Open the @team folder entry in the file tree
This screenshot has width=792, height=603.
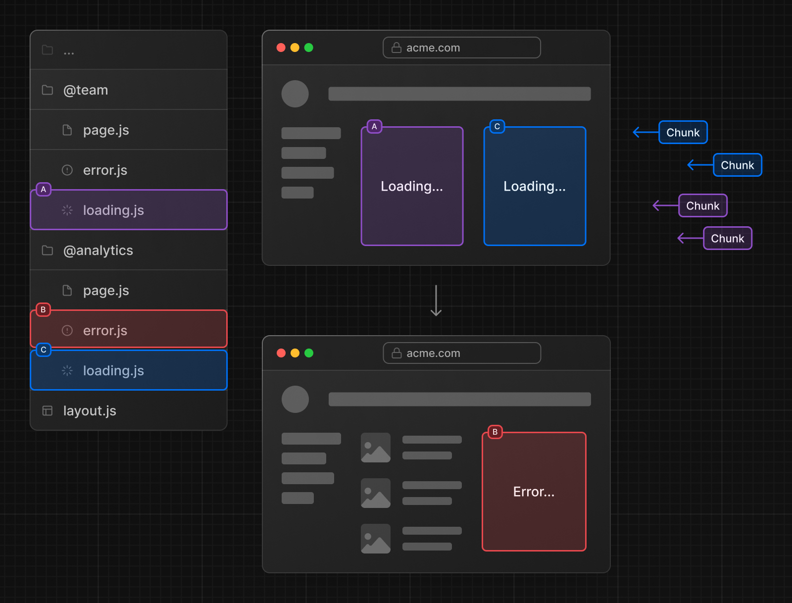tap(86, 90)
